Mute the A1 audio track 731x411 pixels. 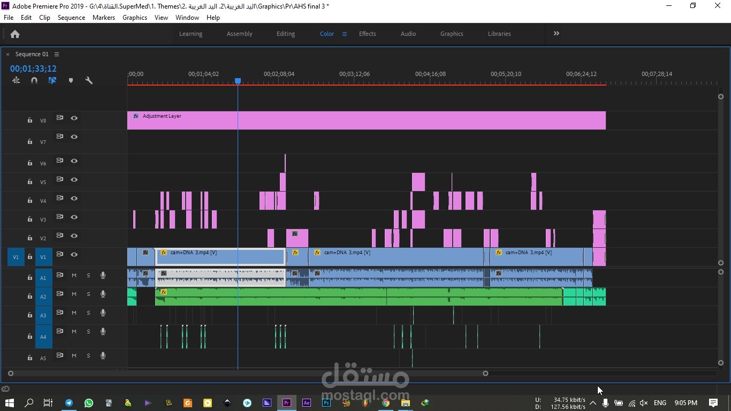pos(74,276)
